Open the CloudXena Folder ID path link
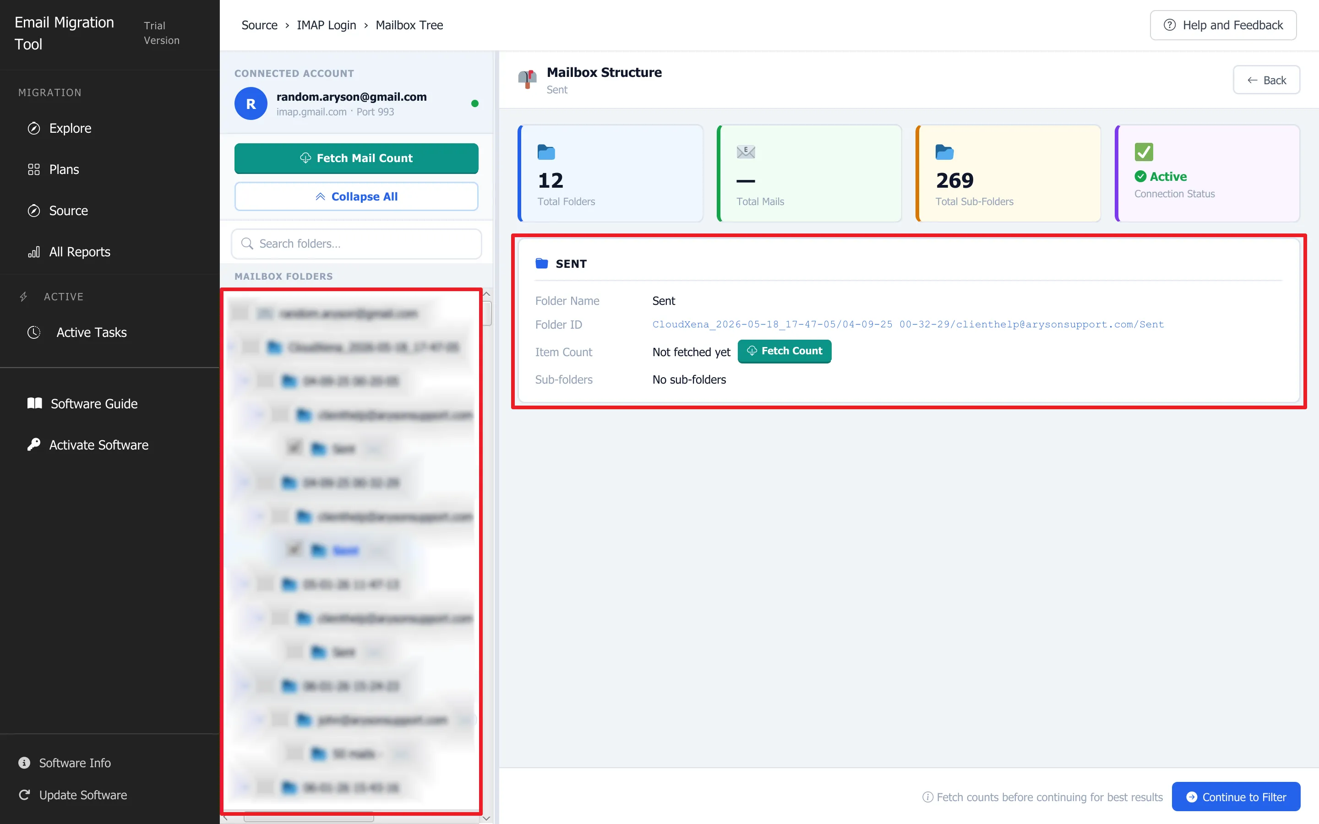 (x=908, y=324)
